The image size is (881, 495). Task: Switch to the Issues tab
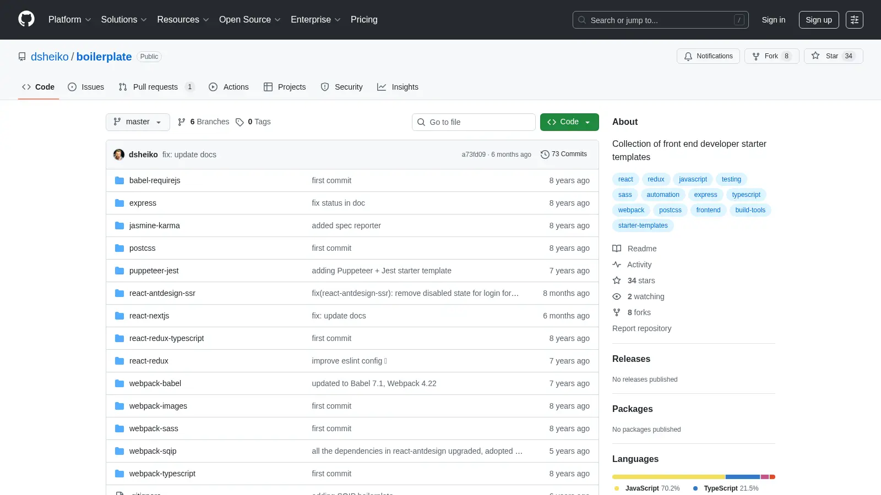pos(86,87)
